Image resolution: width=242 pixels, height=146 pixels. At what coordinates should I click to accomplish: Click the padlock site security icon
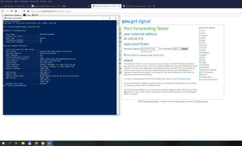click(28, 11)
